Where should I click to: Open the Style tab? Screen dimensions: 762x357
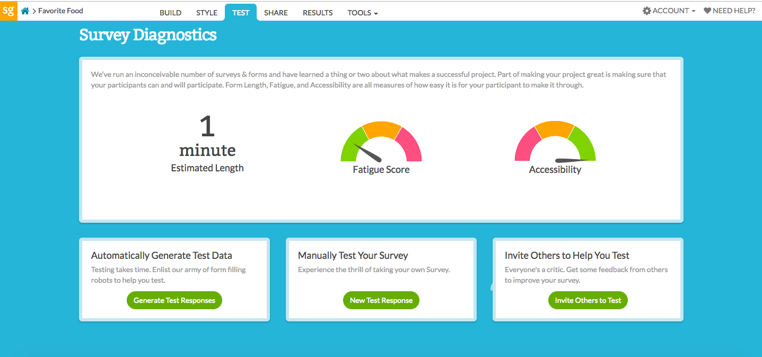tap(206, 13)
